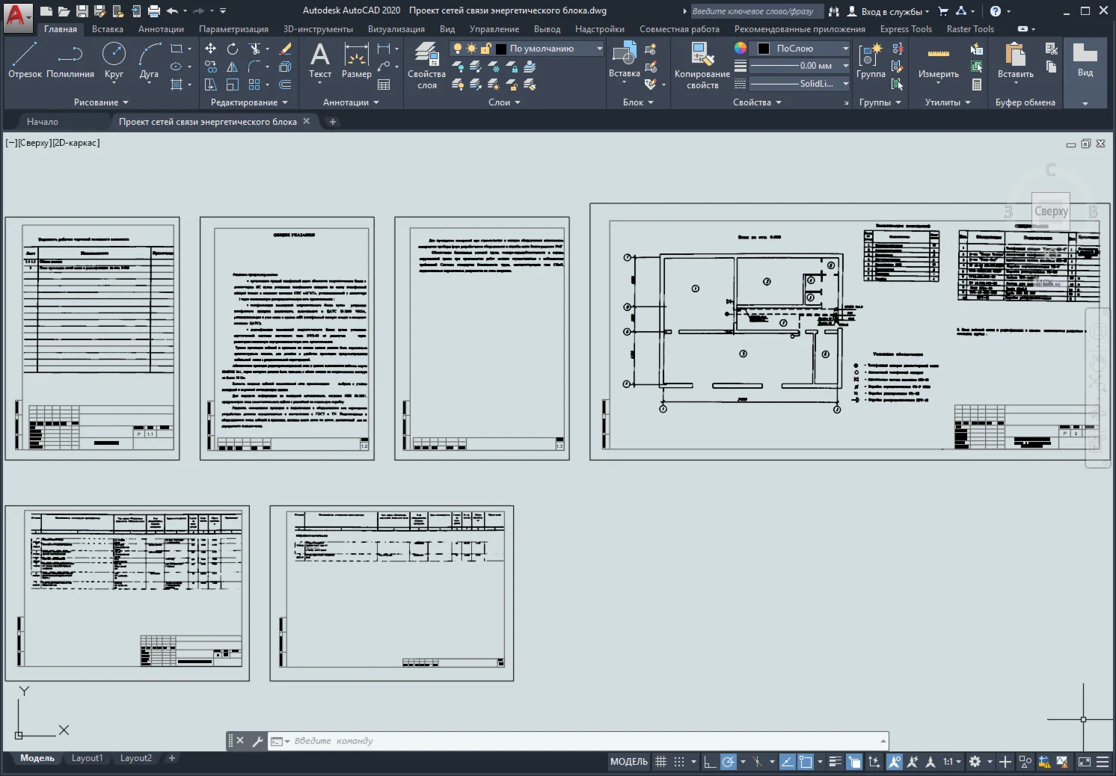The width and height of the screenshot is (1116, 776).
Task: Open the linetype dropdown SolidLi...
Action: click(x=800, y=84)
